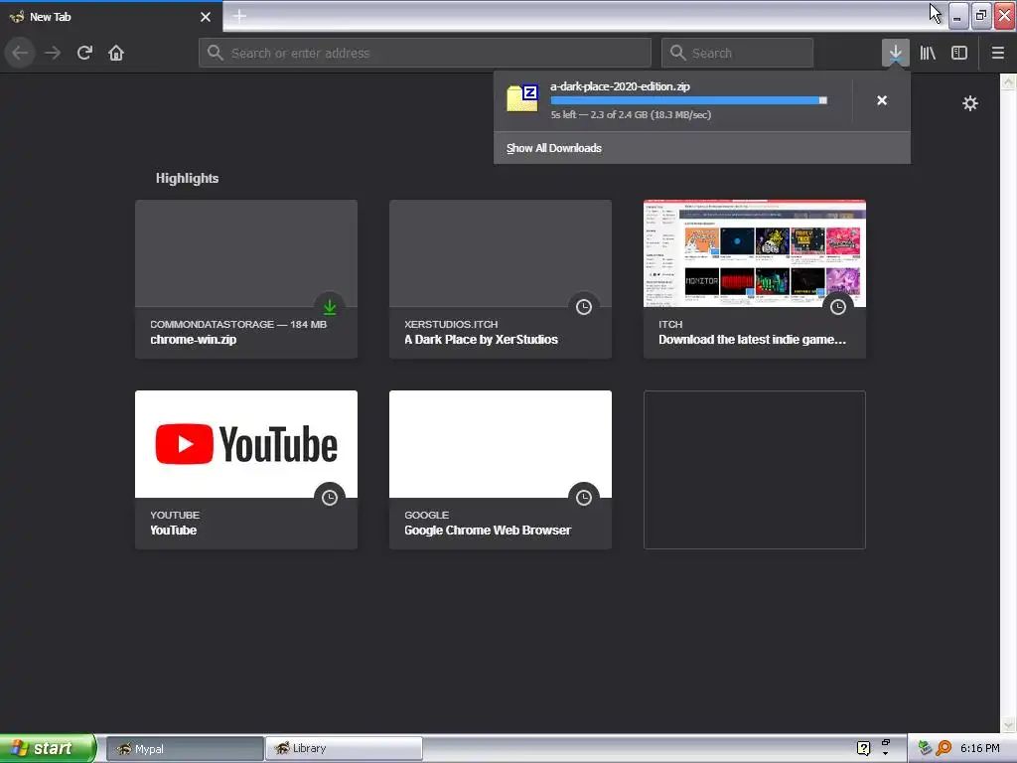This screenshot has width=1017, height=763.
Task: Click the a-dark-place-2020-edition.zip file name
Action: pos(620,86)
